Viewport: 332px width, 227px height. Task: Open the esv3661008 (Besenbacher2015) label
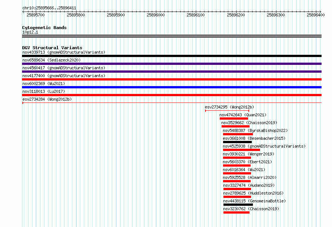[x=254, y=138]
